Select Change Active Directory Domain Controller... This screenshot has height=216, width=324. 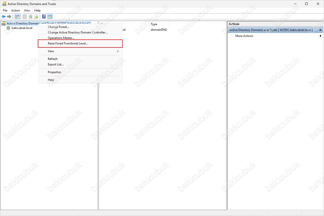80,32
